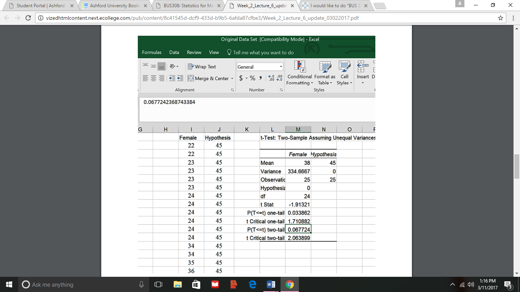Toggle middle vertical alignment
The image size is (520, 292).
click(x=153, y=66)
